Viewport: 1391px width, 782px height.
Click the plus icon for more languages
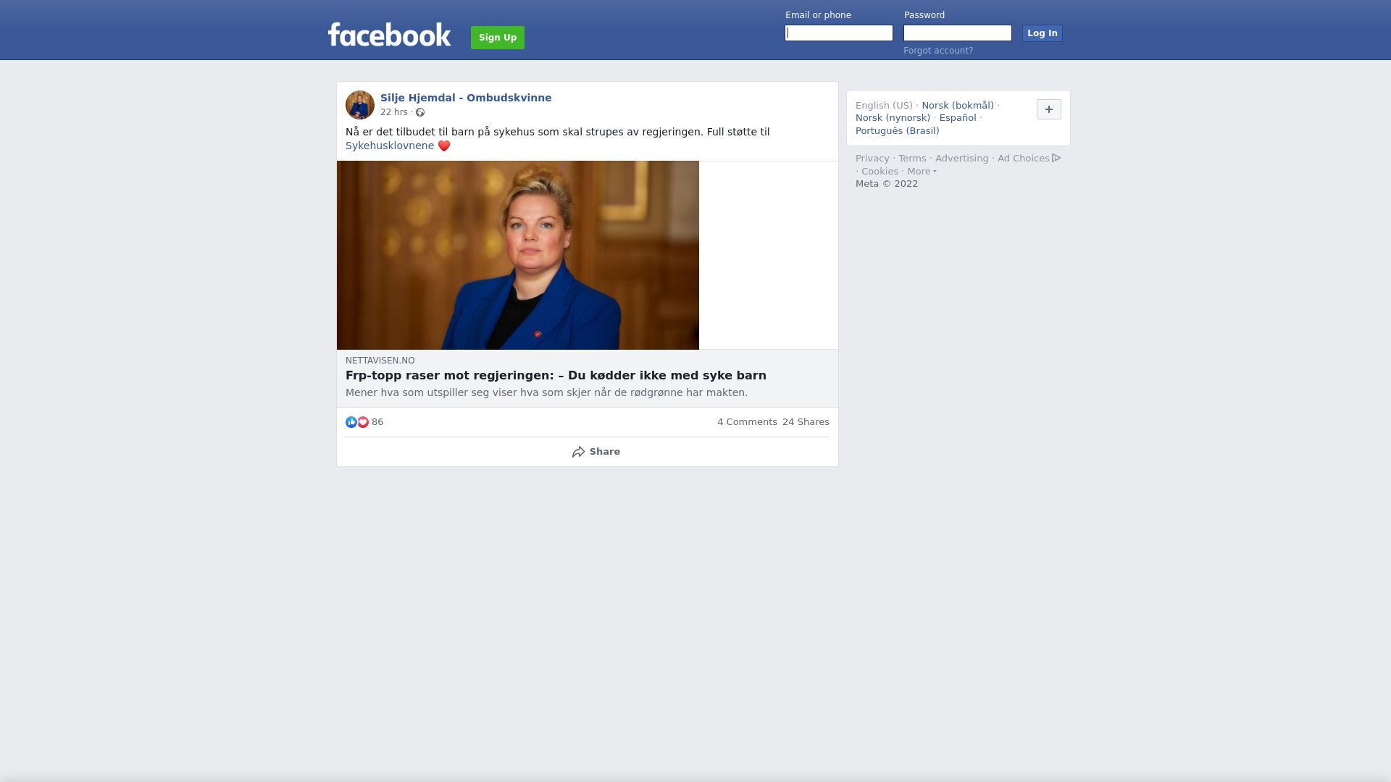pyautogui.click(x=1049, y=109)
